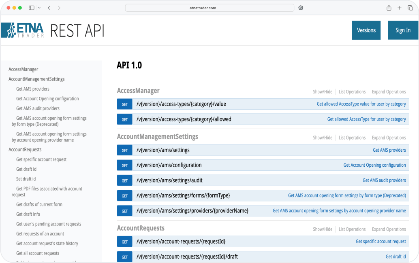Click the AccountRequests section heading
This screenshot has height=263, width=419.
pyautogui.click(x=141, y=228)
